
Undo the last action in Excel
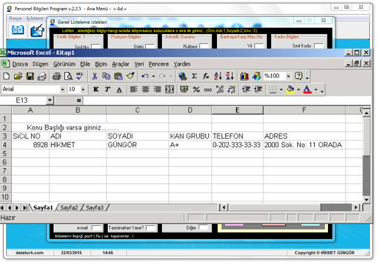tap(145, 76)
